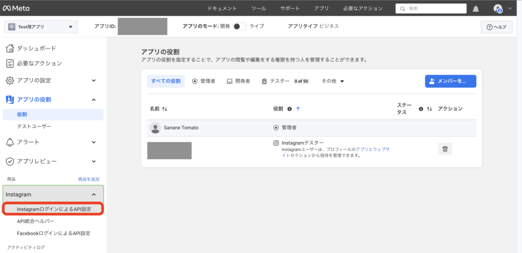Viewport: 522px width, 253px height.
Task: Open ダッシュボード in the sidebar
Action: click(x=37, y=48)
